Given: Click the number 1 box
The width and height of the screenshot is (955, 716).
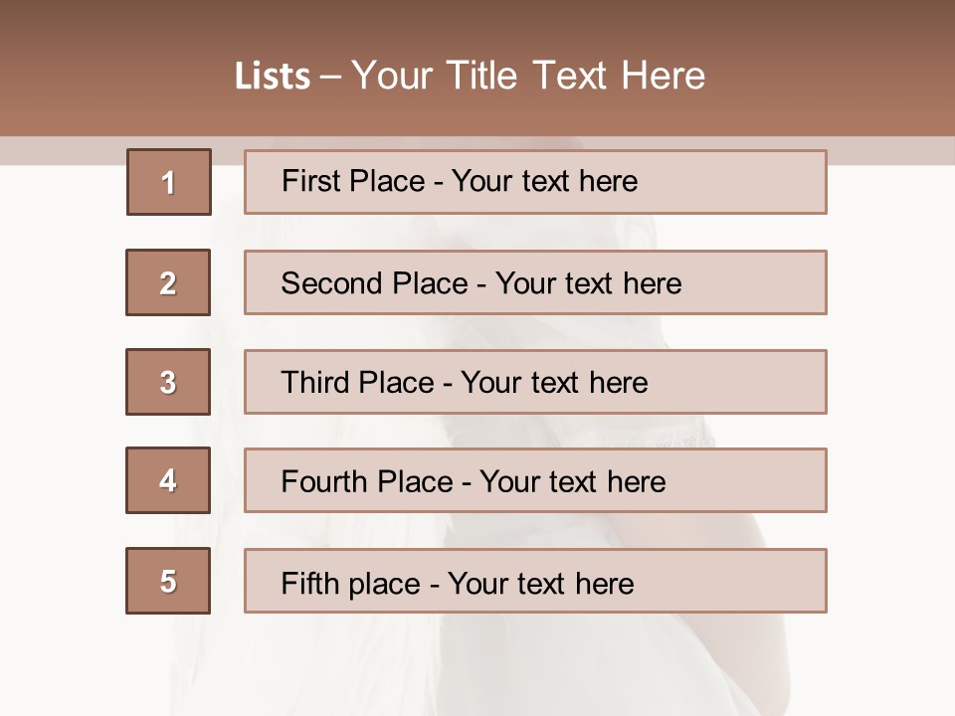Looking at the screenshot, I should [169, 182].
